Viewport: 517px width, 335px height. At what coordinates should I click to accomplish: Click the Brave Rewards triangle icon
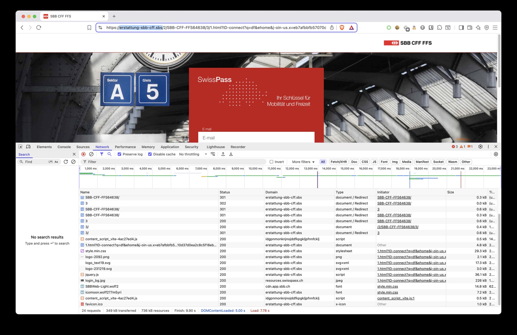point(351,28)
